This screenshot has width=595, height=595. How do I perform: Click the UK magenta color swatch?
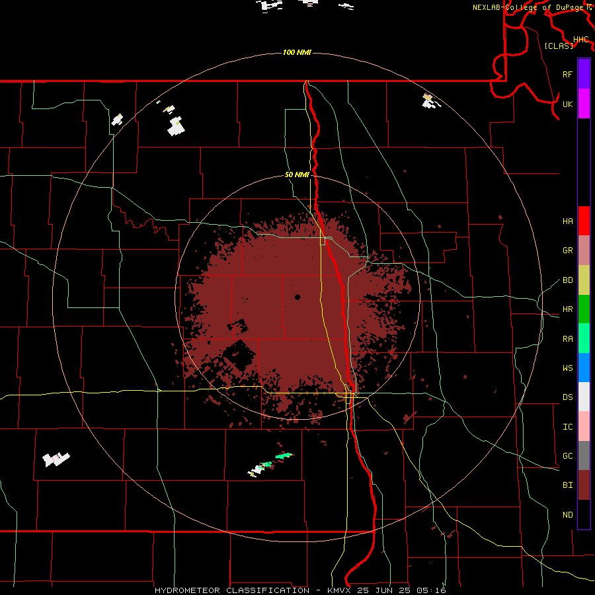tap(584, 104)
